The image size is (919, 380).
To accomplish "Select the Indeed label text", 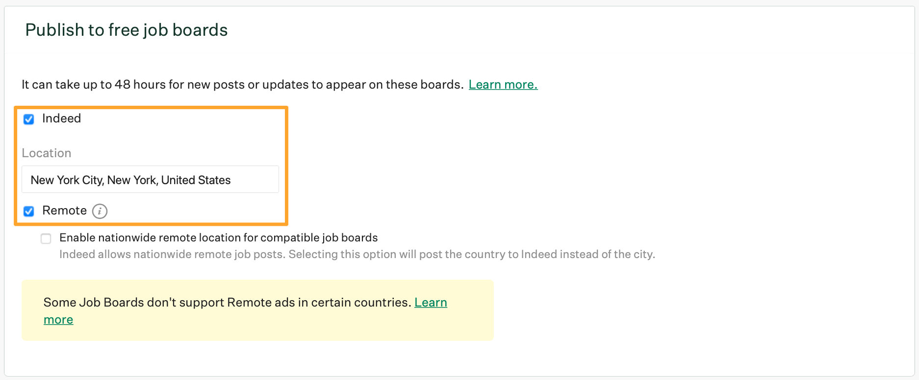I will pyautogui.click(x=61, y=119).
